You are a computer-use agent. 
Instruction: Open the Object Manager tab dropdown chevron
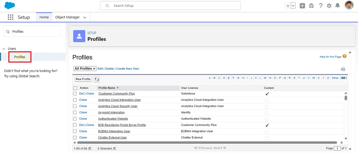point(85,18)
